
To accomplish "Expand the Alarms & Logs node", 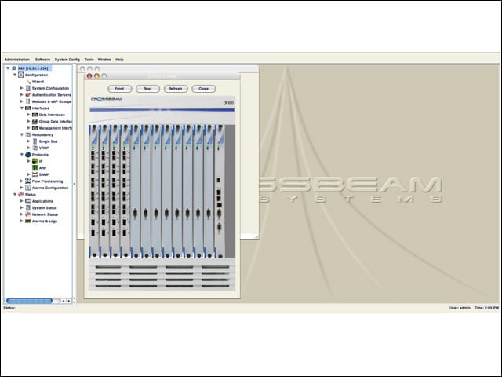I will tap(22, 221).
